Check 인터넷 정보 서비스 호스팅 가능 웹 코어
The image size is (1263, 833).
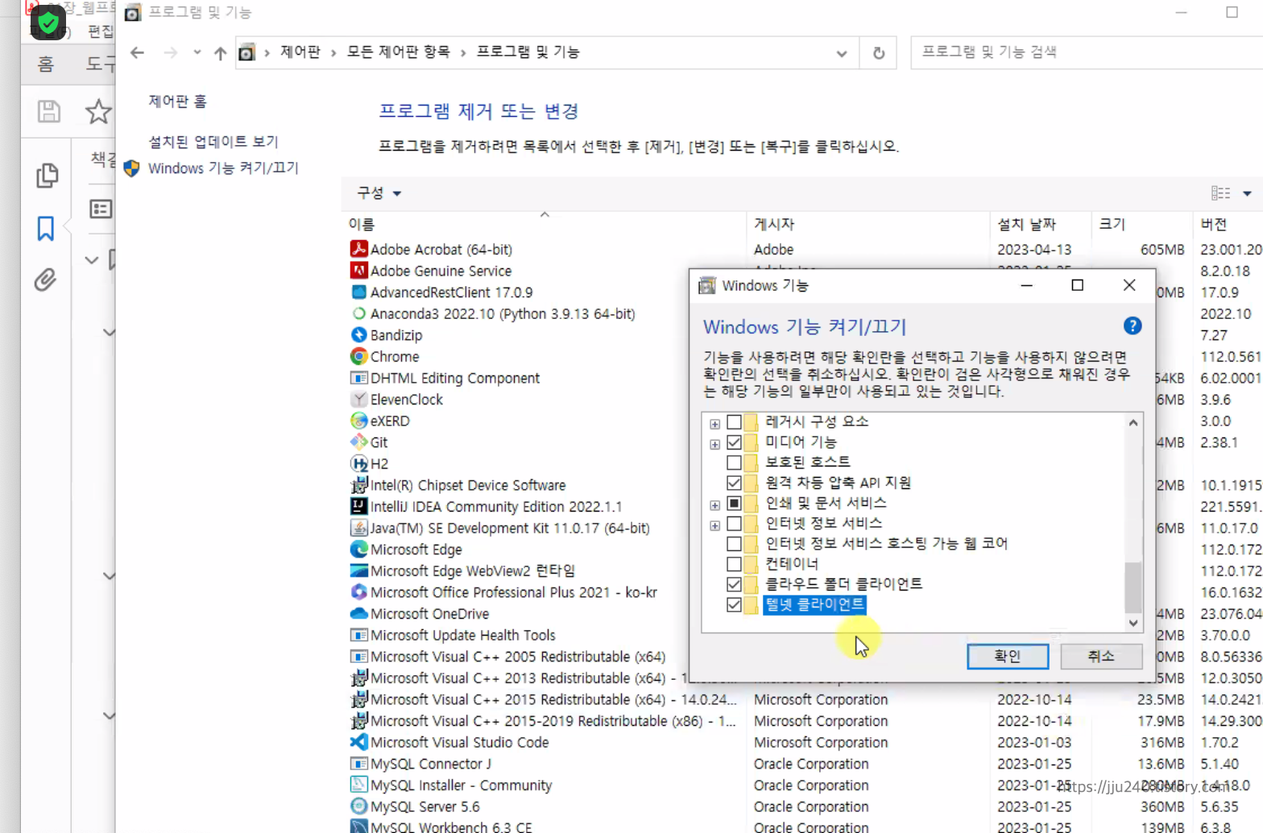(734, 544)
